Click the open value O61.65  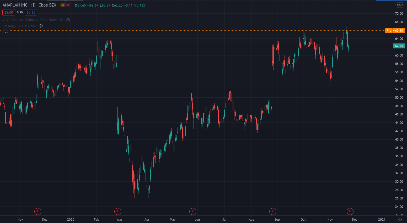pos(80,5)
